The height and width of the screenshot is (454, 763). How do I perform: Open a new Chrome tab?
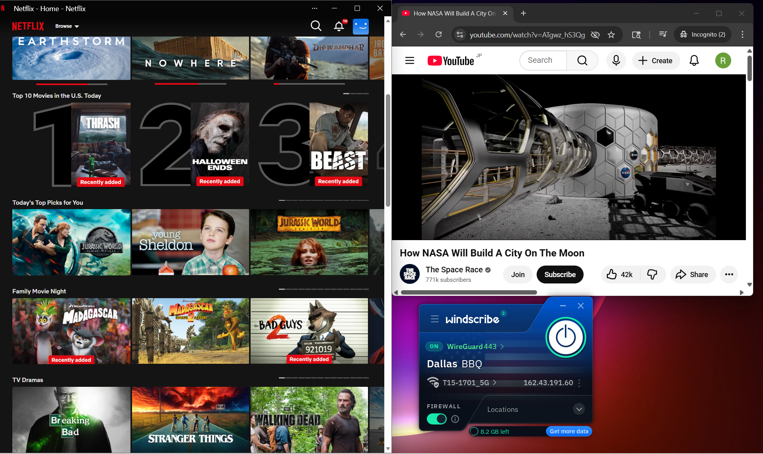point(524,13)
